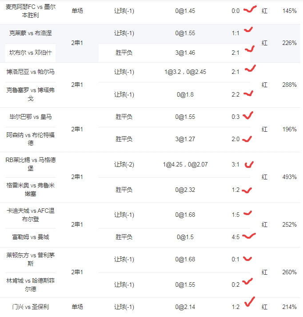Select the 门兴 vs 圣保利 match

tap(31, 307)
